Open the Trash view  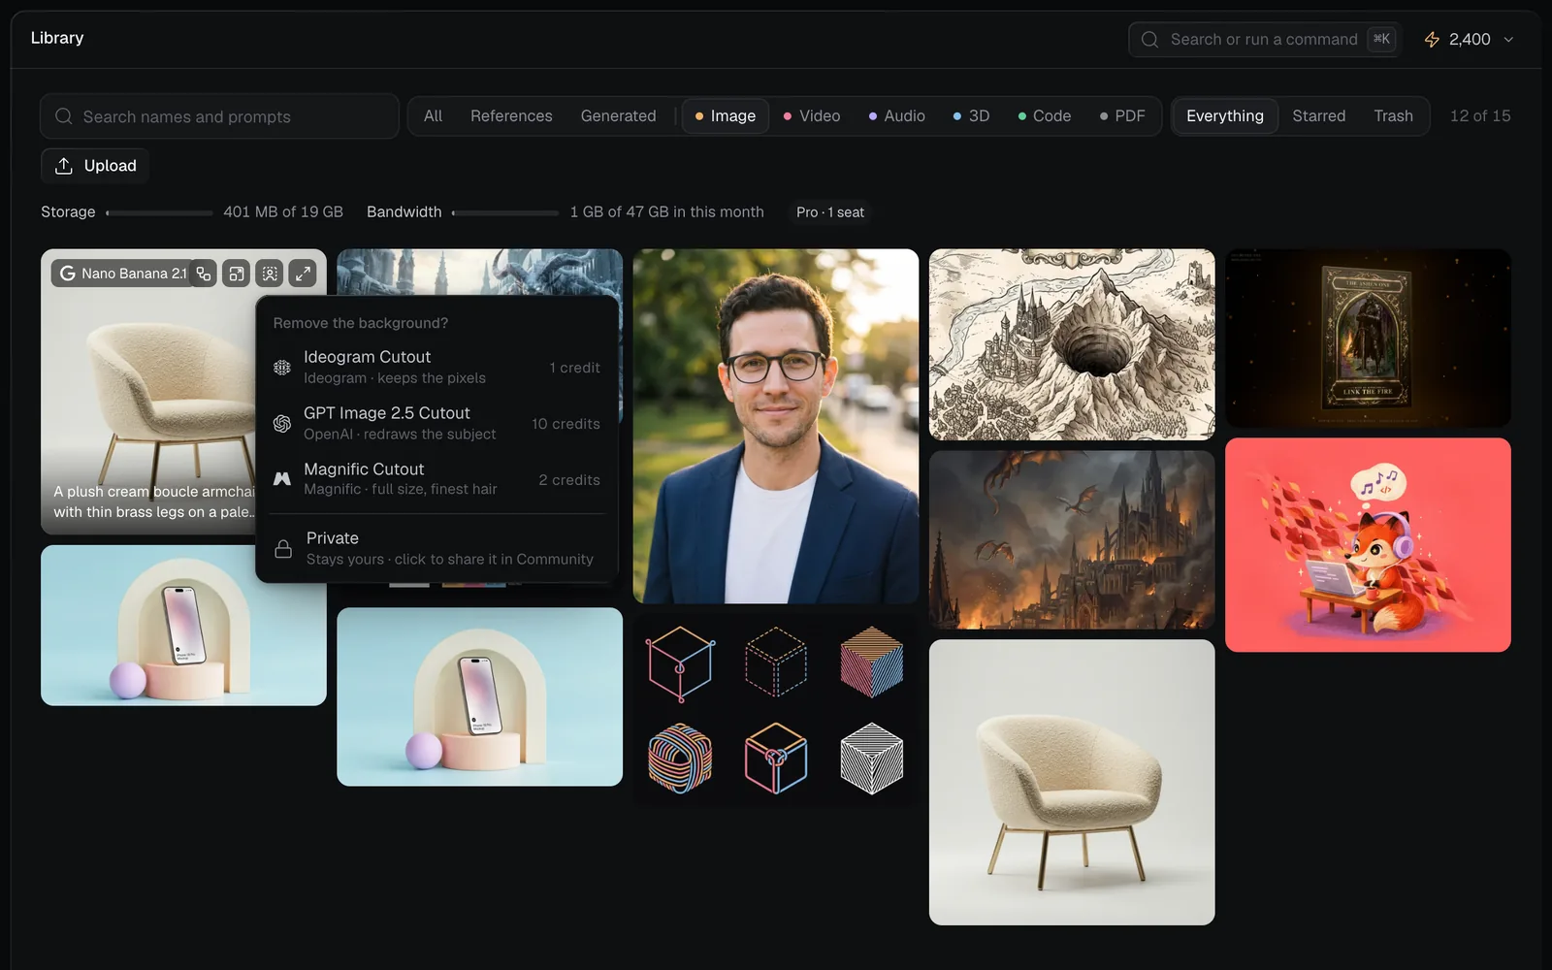(x=1393, y=116)
